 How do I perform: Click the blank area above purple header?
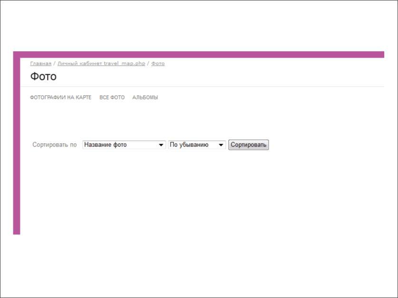tap(200, 26)
